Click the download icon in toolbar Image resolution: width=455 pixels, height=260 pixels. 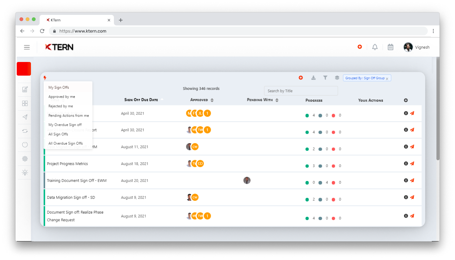click(x=313, y=78)
